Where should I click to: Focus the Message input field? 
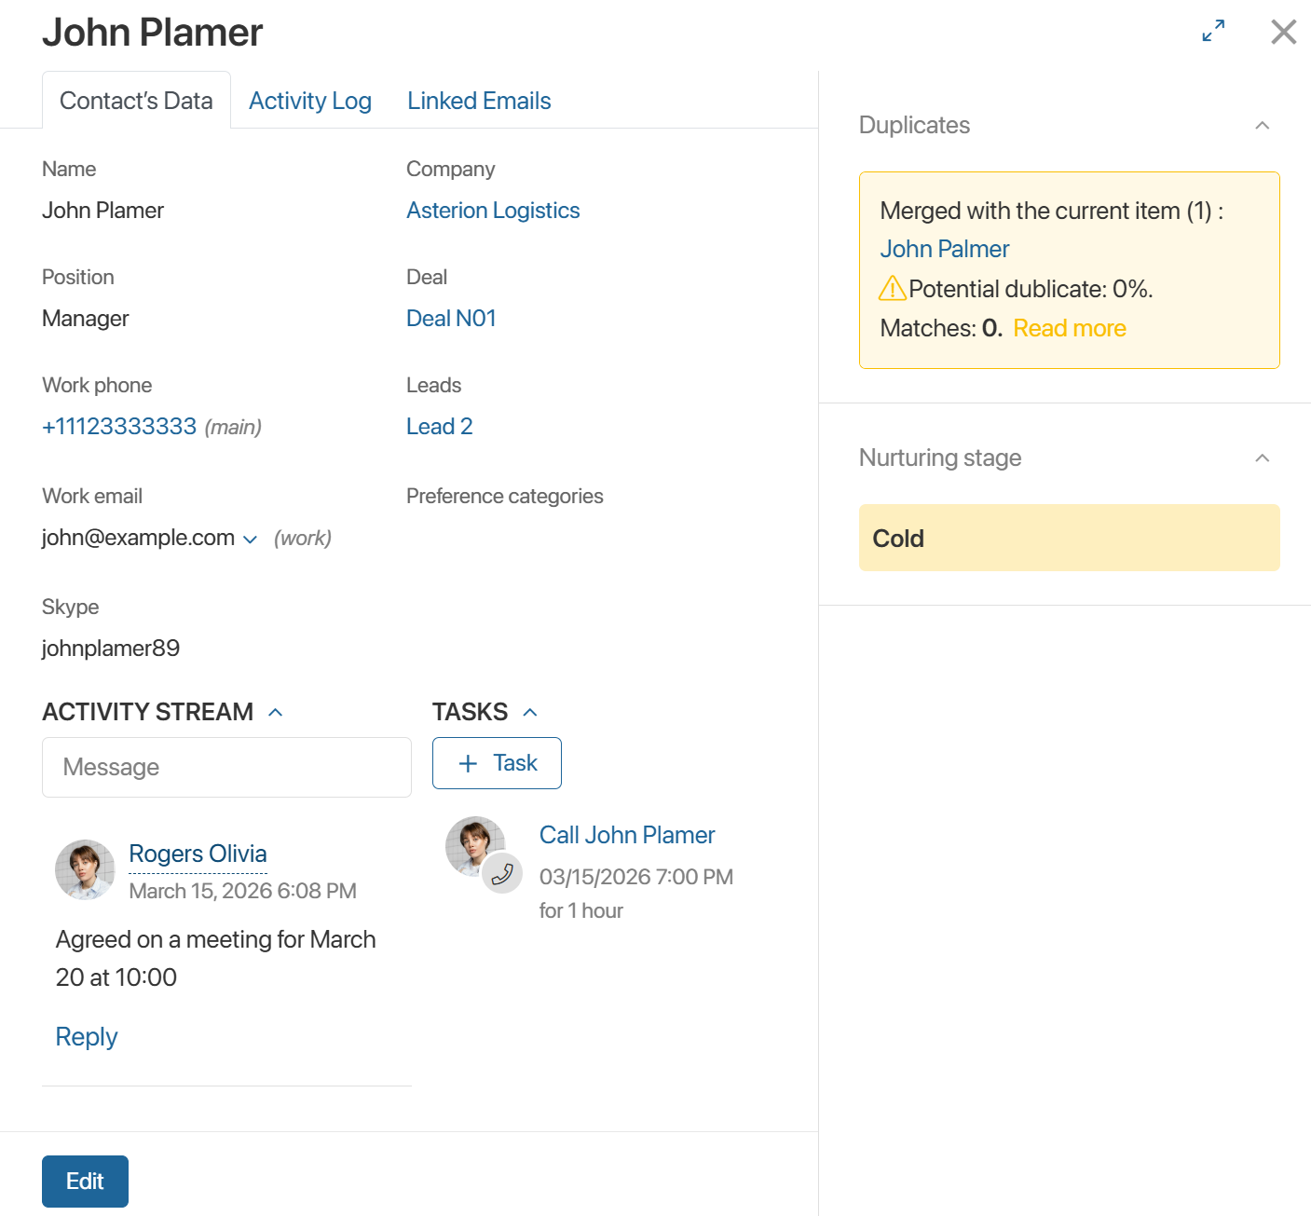[x=226, y=768]
